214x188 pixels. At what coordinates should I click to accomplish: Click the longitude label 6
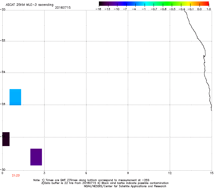pyautogui.click(x=86, y=173)
